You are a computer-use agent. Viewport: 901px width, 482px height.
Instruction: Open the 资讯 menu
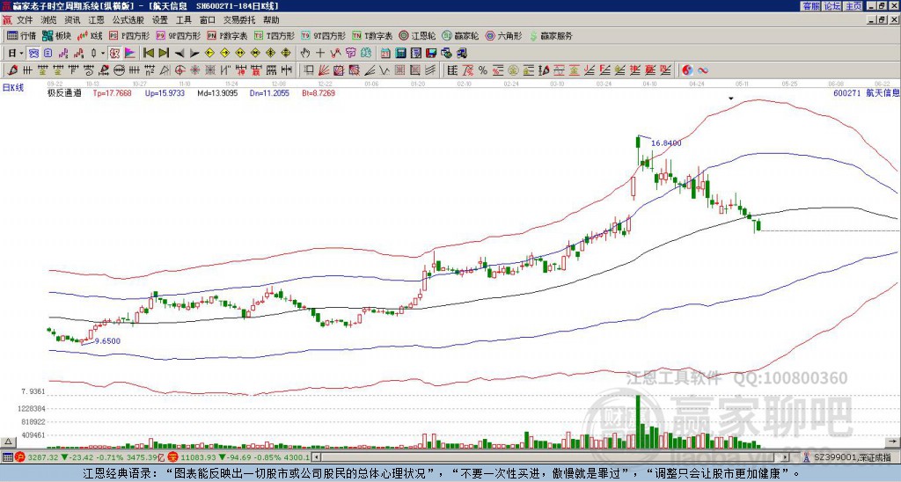(72, 20)
